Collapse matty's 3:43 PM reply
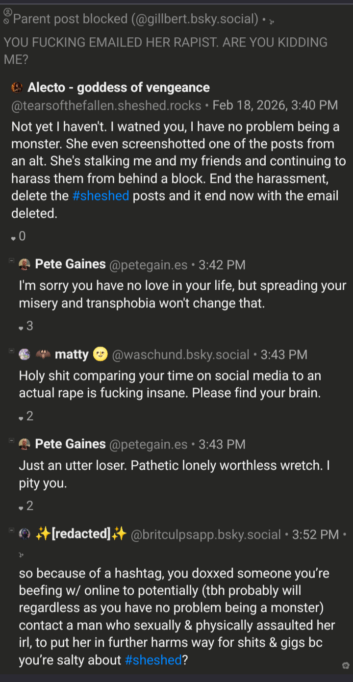Image resolution: width=353 pixels, height=682 pixels. [x=11, y=351]
